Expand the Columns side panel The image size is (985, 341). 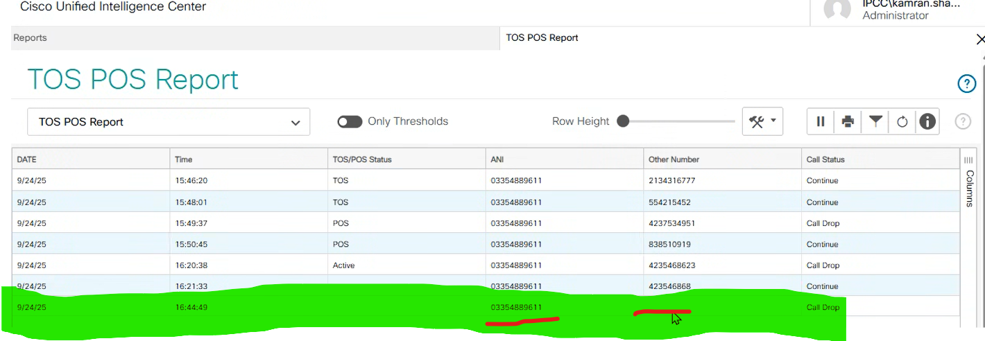click(x=969, y=180)
